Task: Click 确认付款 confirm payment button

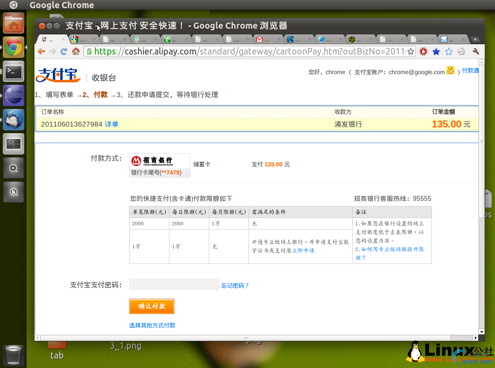Action: [152, 306]
